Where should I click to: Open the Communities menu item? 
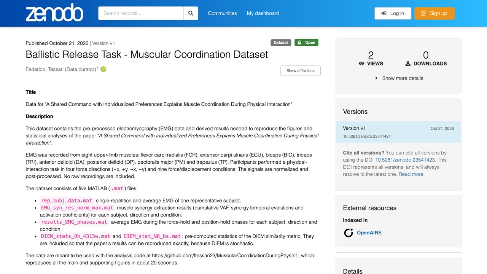click(222, 13)
